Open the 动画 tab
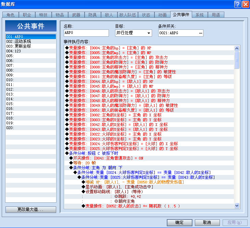250x228 pixels. (x=162, y=15)
